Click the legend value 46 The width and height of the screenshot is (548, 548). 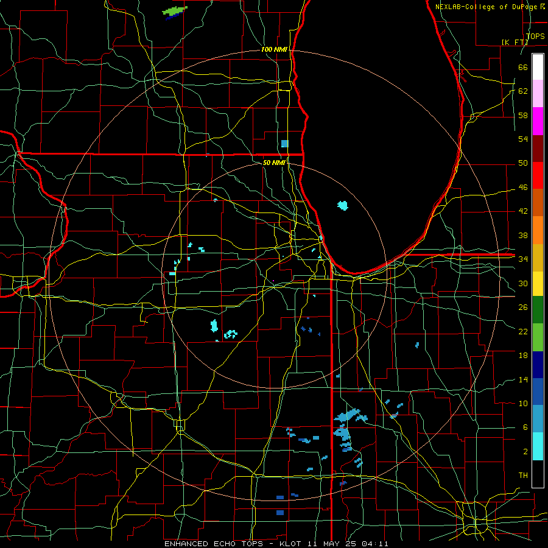(x=523, y=188)
